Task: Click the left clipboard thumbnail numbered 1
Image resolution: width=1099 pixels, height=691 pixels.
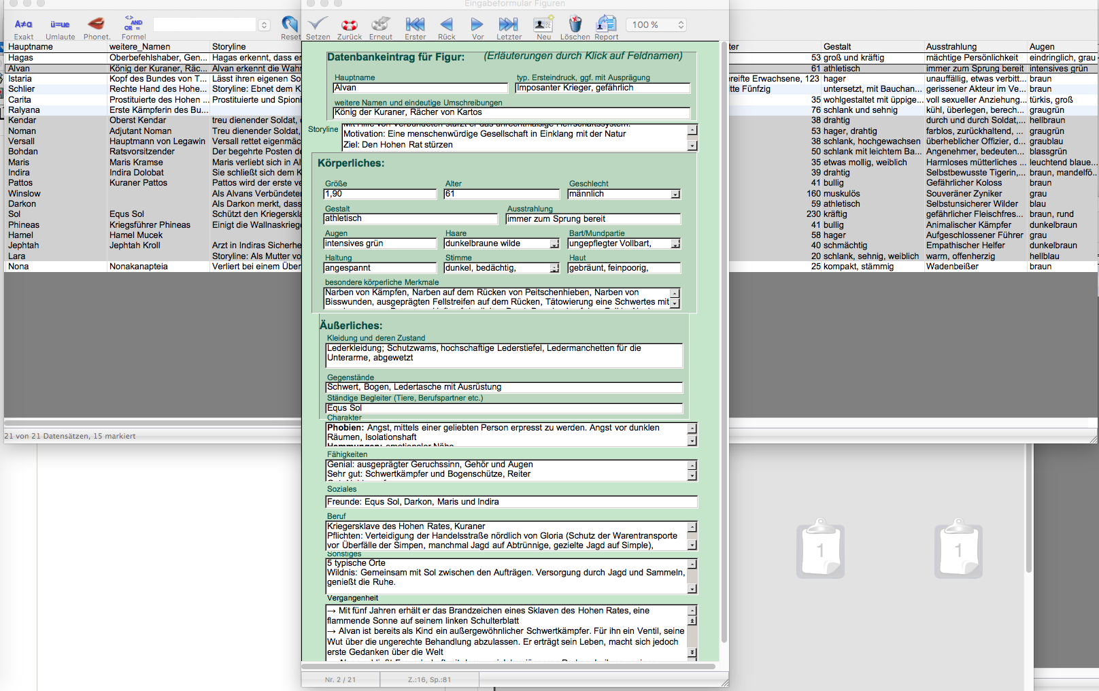Action: (x=820, y=548)
